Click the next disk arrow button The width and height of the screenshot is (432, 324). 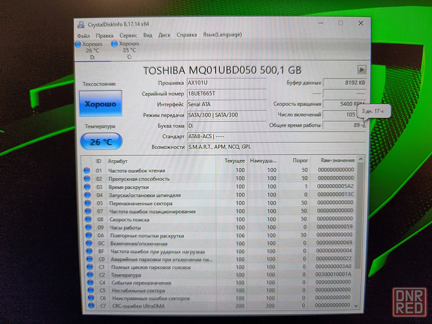[x=362, y=70]
